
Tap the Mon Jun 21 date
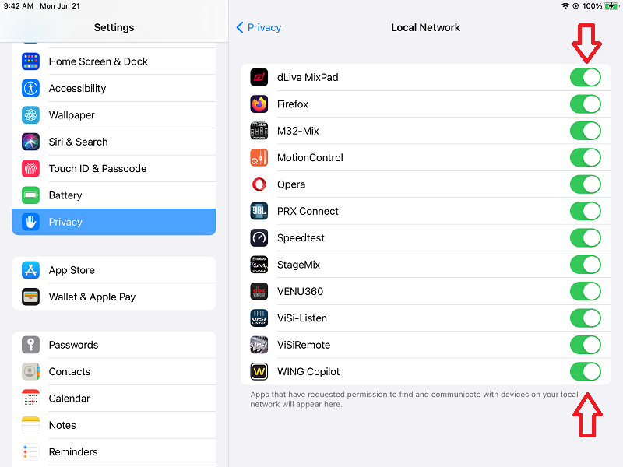pos(60,6)
